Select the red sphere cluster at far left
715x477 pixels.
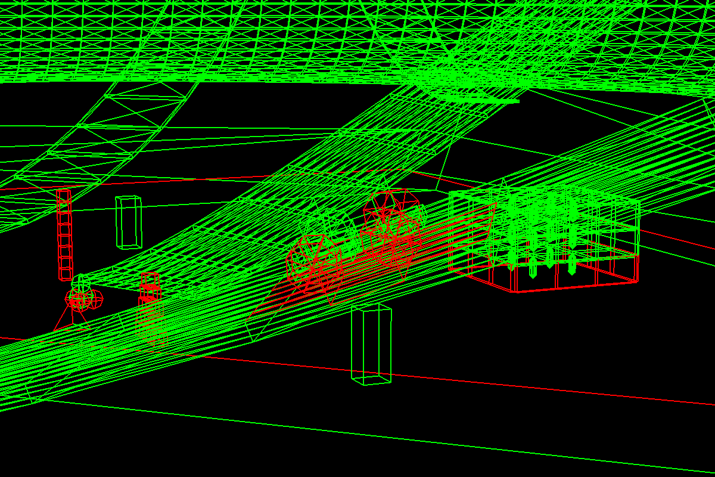(x=80, y=298)
